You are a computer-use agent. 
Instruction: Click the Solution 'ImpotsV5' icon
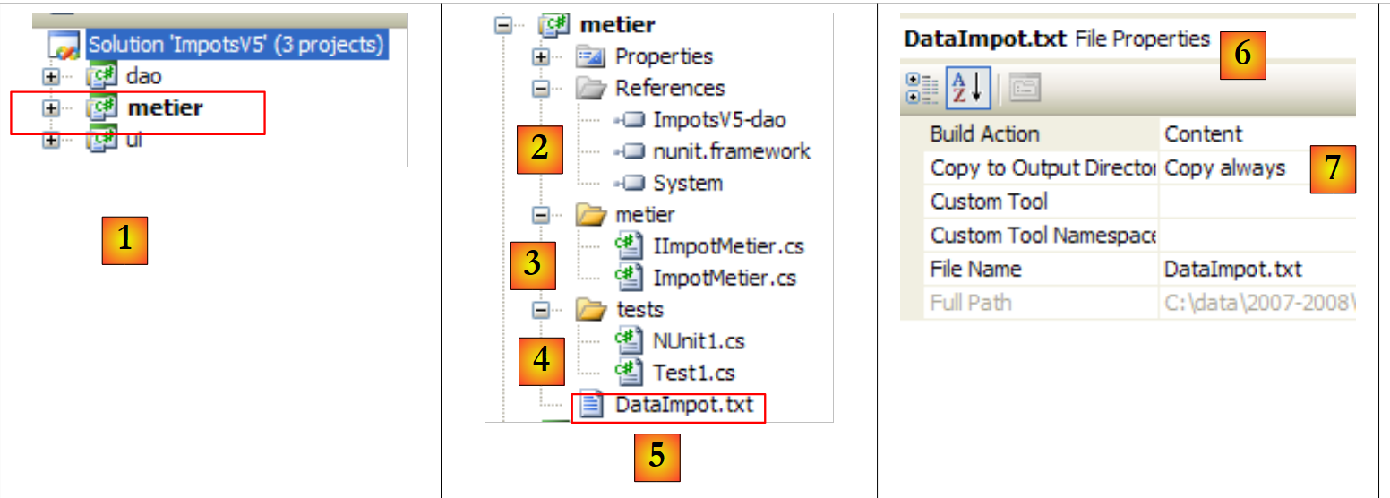coord(64,45)
